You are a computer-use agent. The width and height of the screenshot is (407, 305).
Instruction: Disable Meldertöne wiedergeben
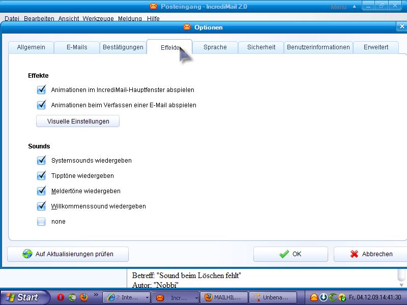coord(41,191)
